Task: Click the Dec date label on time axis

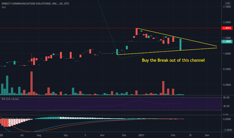Action: pyautogui.click(x=124, y=135)
